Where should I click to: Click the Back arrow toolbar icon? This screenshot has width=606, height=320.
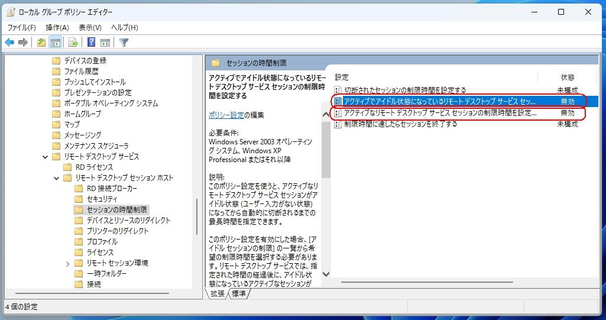9,43
